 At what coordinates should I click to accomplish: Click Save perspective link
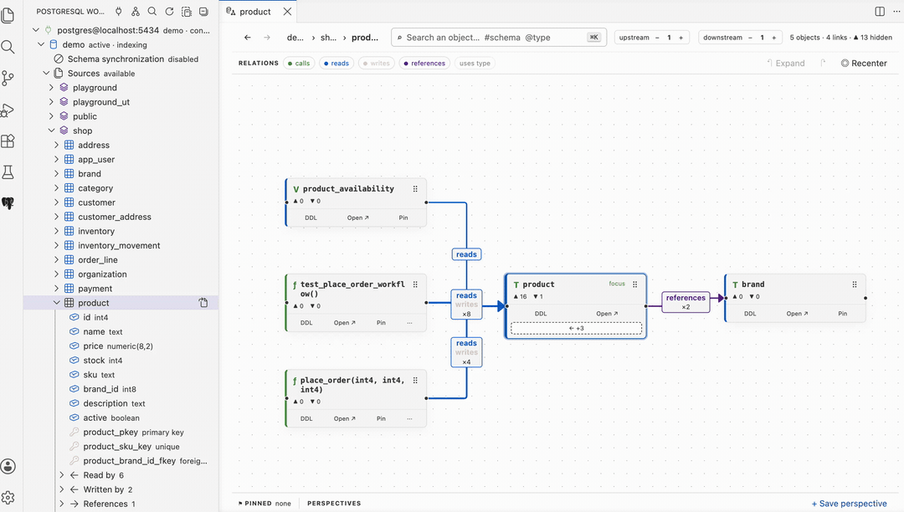point(850,504)
